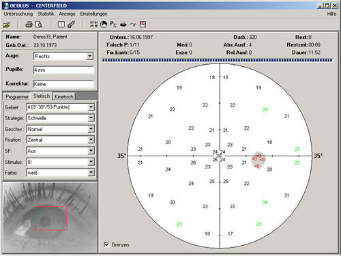Click the eye camera image preview
The image size is (341, 256).
tap(50, 218)
